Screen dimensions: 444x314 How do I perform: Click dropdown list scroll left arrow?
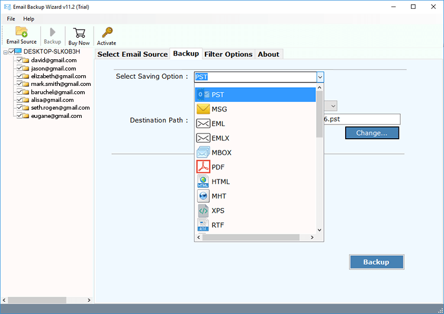[x=199, y=237]
